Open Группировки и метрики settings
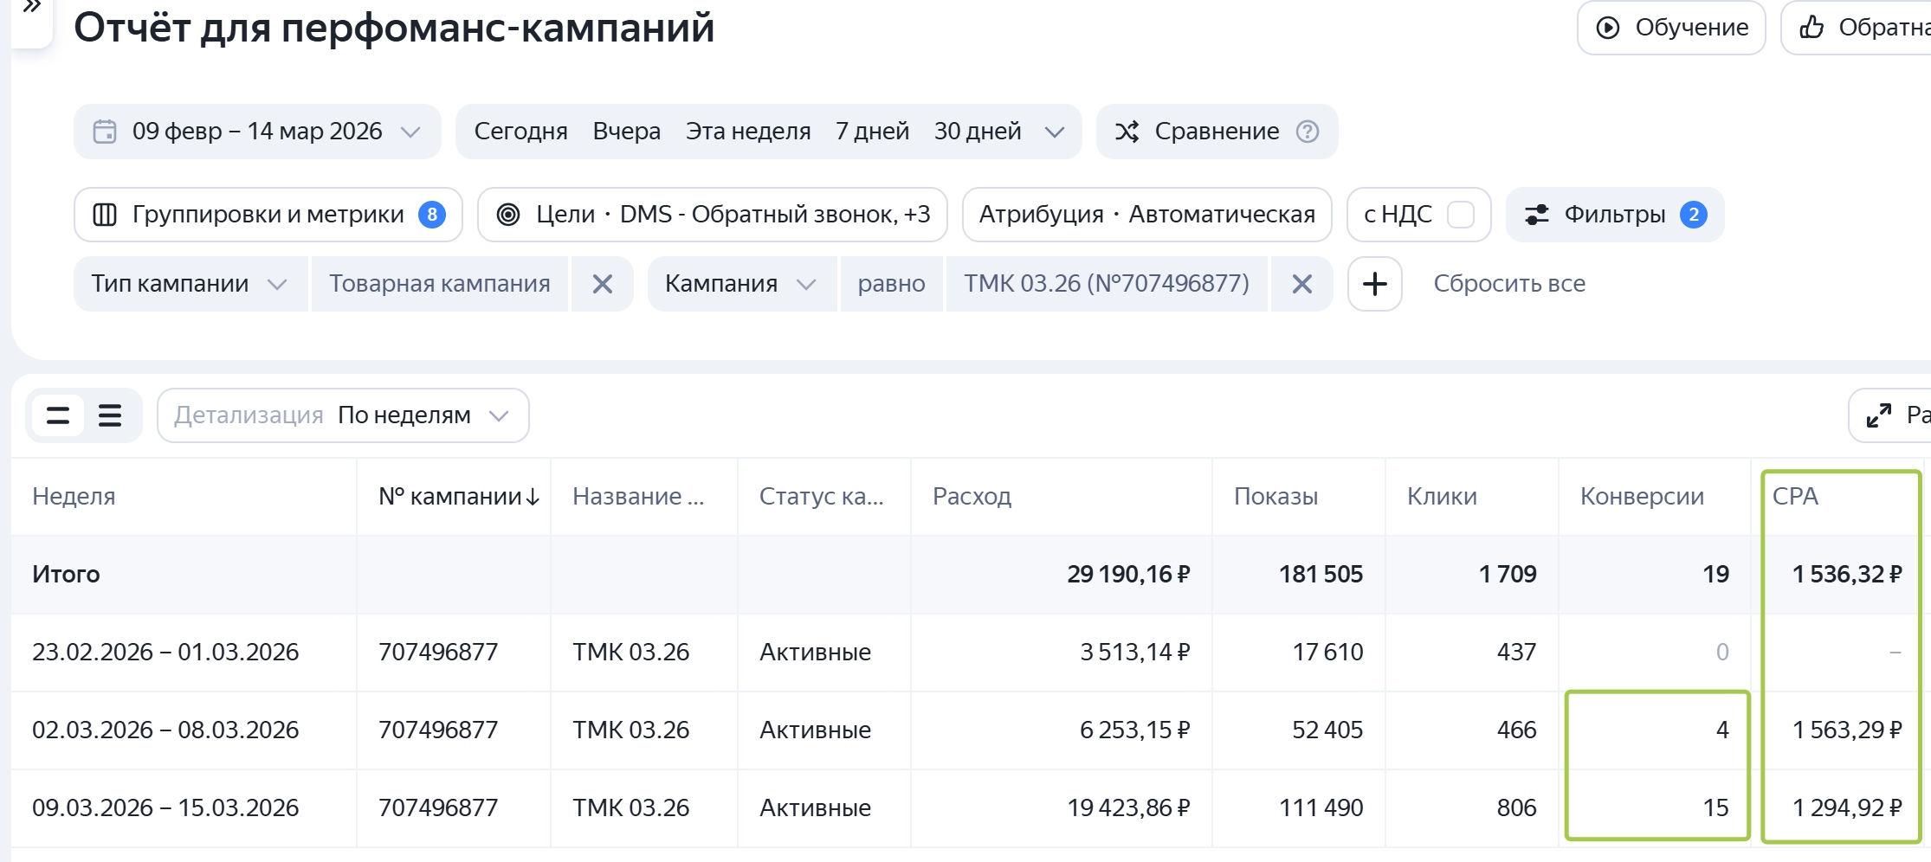Image resolution: width=1931 pixels, height=862 pixels. (x=268, y=215)
